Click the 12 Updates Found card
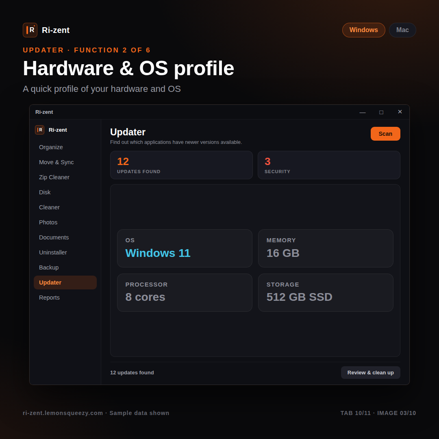 pos(181,165)
